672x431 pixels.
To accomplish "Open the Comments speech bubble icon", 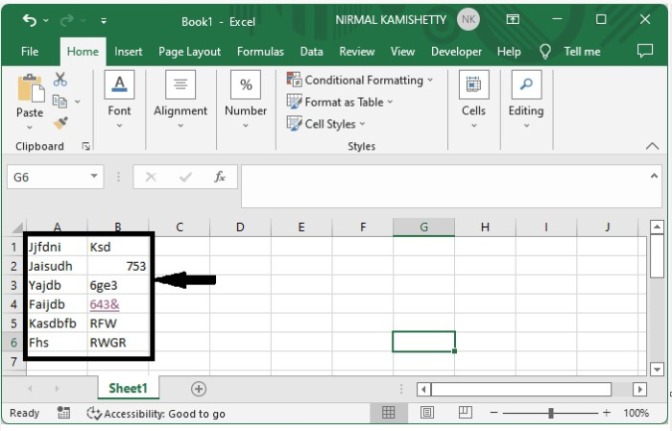I will (644, 51).
